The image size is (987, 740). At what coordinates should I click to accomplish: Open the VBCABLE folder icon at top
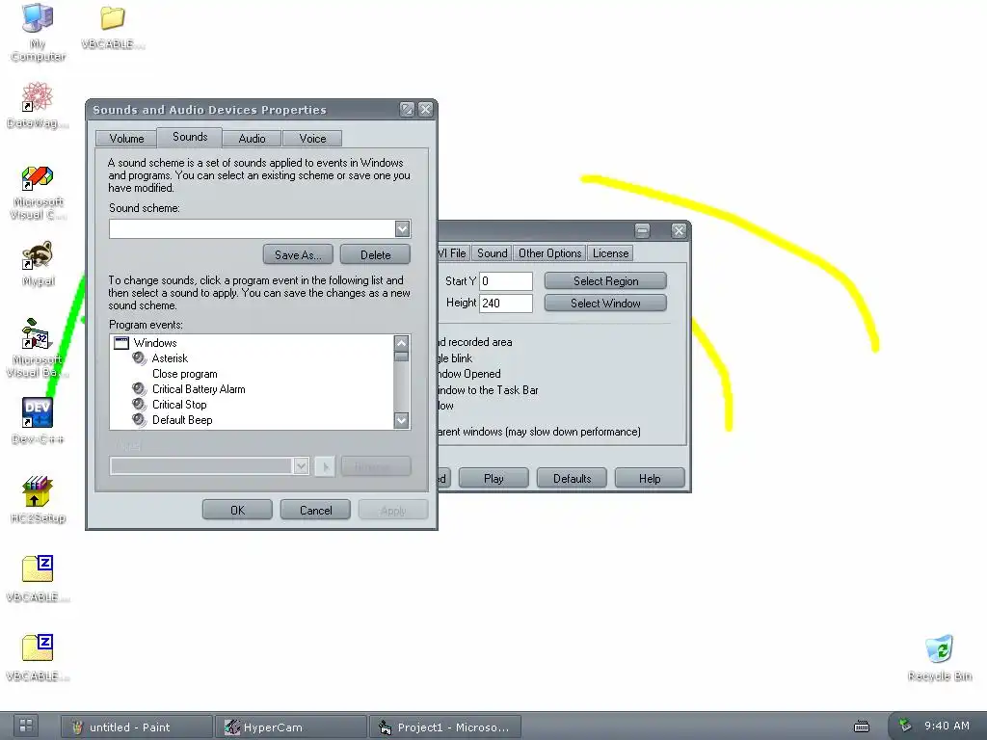click(113, 26)
